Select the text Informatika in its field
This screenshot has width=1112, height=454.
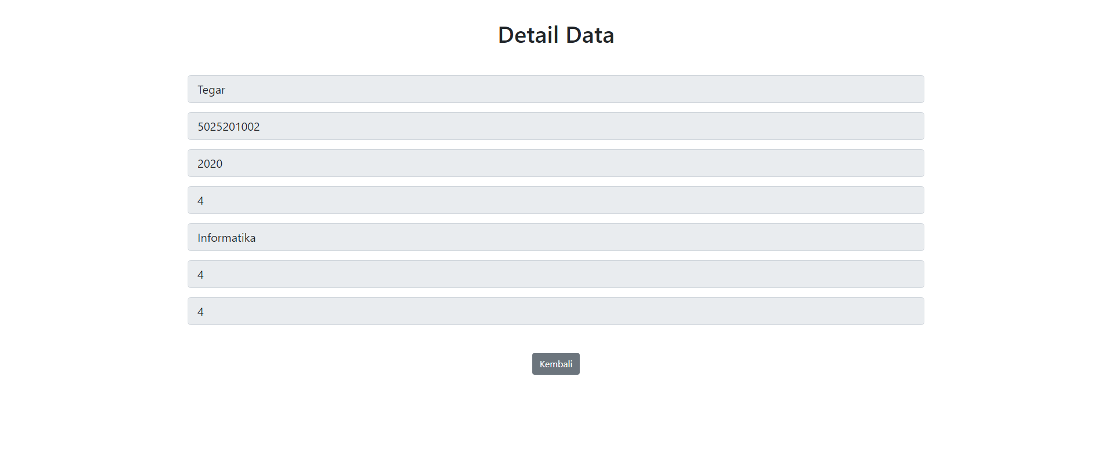coord(226,237)
